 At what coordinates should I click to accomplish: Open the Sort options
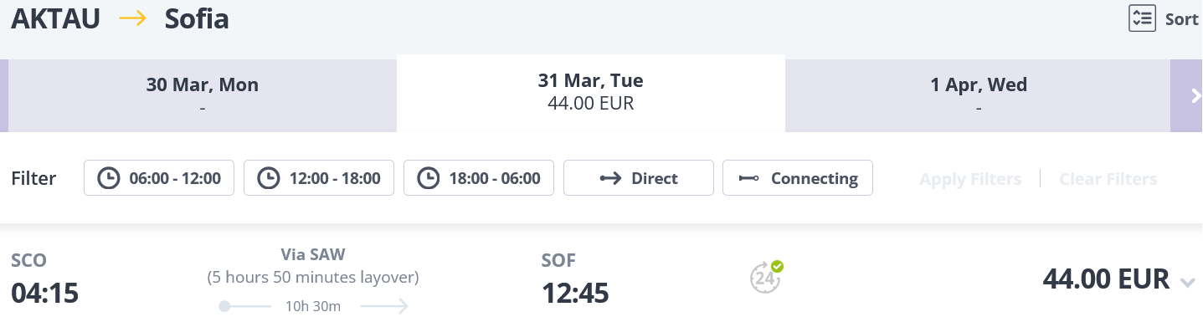tap(1164, 18)
